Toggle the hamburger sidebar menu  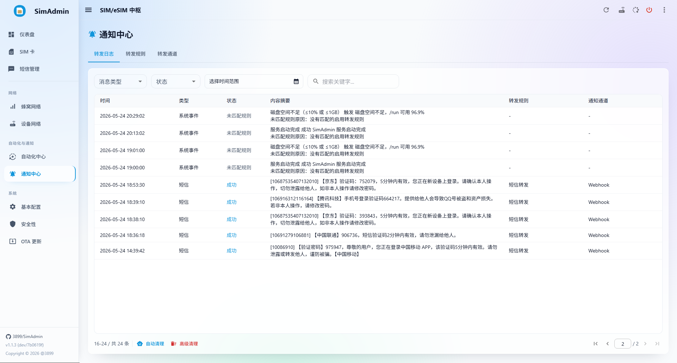pyautogui.click(x=88, y=10)
